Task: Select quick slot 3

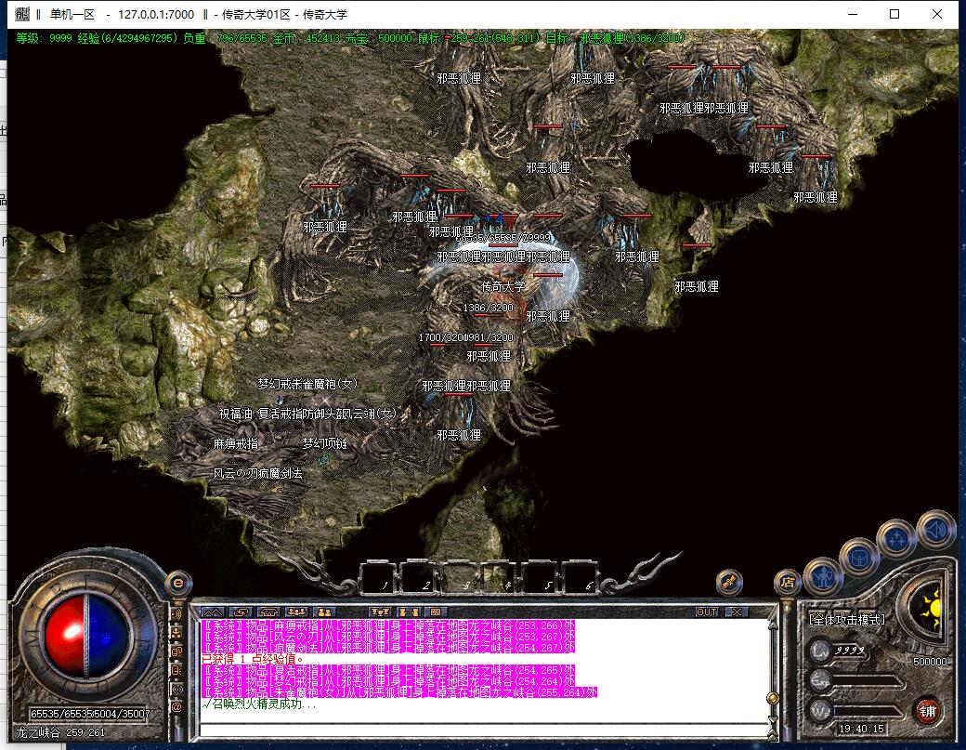Action: [460, 577]
